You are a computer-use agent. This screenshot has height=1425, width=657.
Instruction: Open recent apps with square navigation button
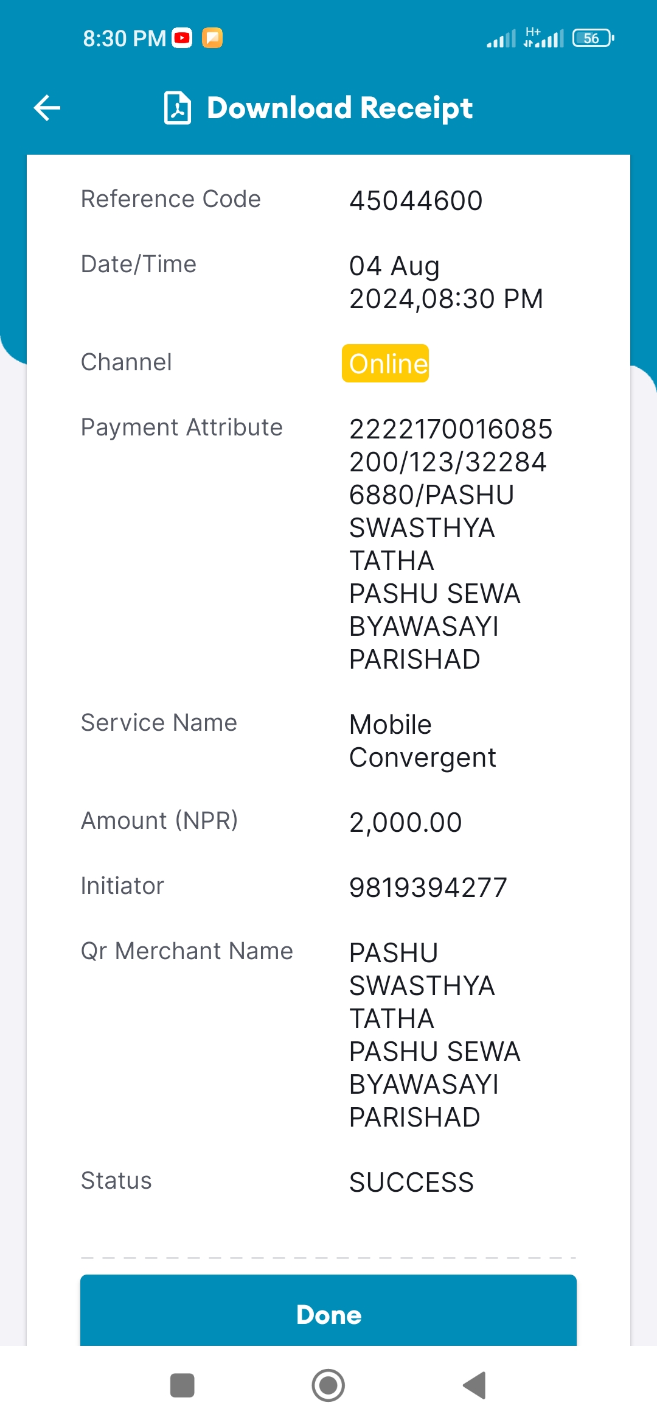pos(182,1385)
